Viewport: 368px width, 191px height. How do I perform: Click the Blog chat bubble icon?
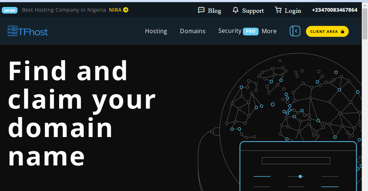[201, 10]
